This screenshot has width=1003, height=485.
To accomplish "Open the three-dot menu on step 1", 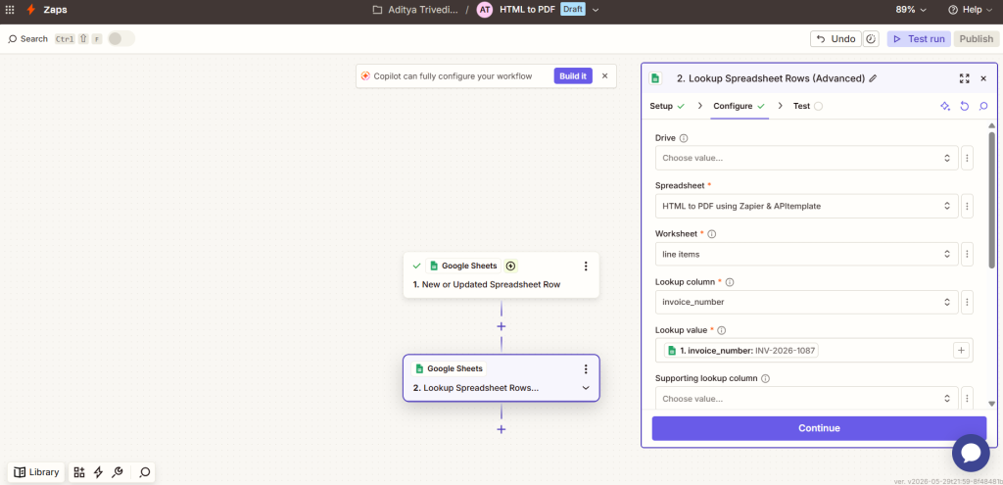I will click(586, 266).
